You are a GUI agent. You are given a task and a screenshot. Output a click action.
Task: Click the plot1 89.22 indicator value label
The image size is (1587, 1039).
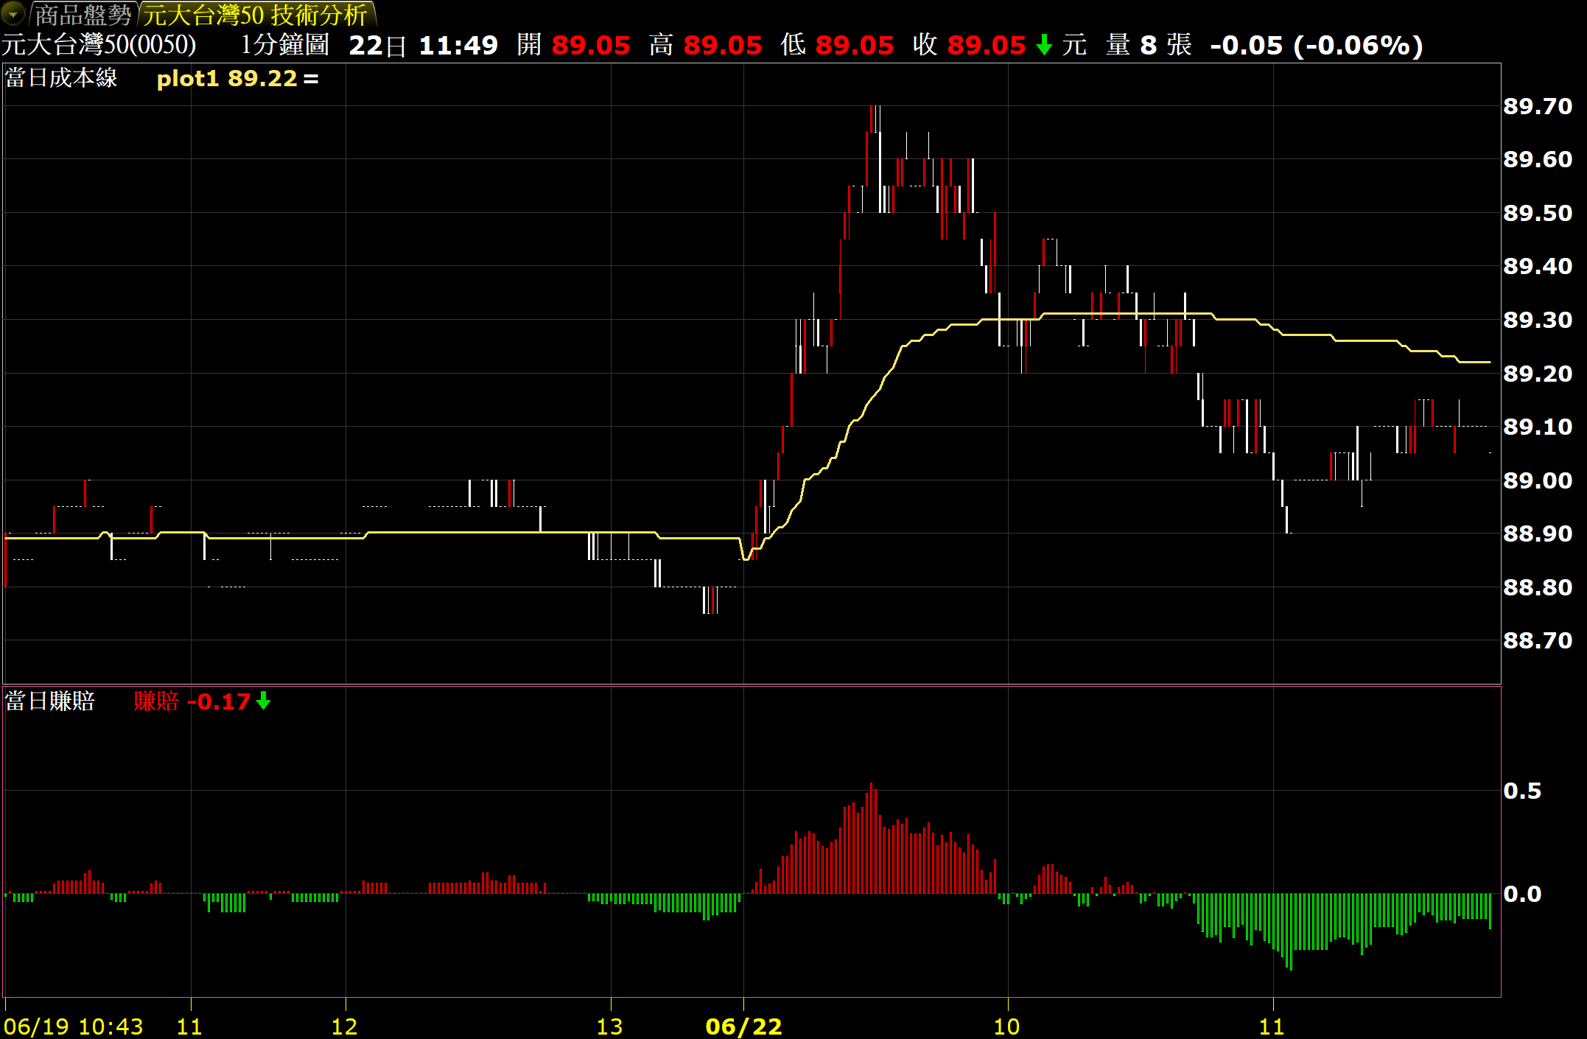point(226,79)
